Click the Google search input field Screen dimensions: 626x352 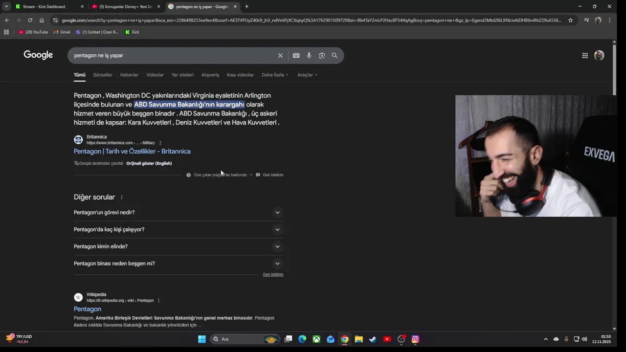tap(174, 56)
